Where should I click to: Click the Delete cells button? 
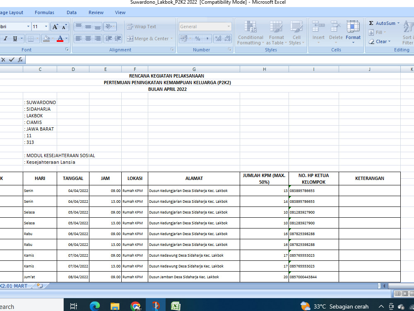click(336, 33)
